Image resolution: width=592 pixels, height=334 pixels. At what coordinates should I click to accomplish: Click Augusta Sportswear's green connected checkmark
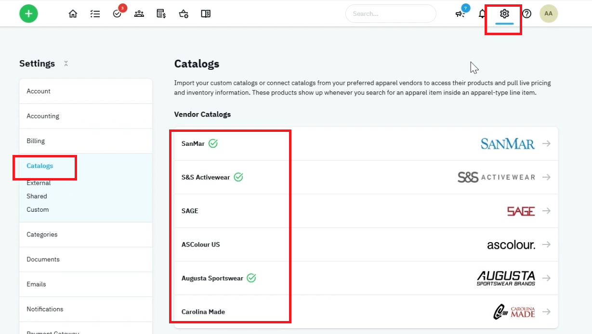[x=251, y=278]
